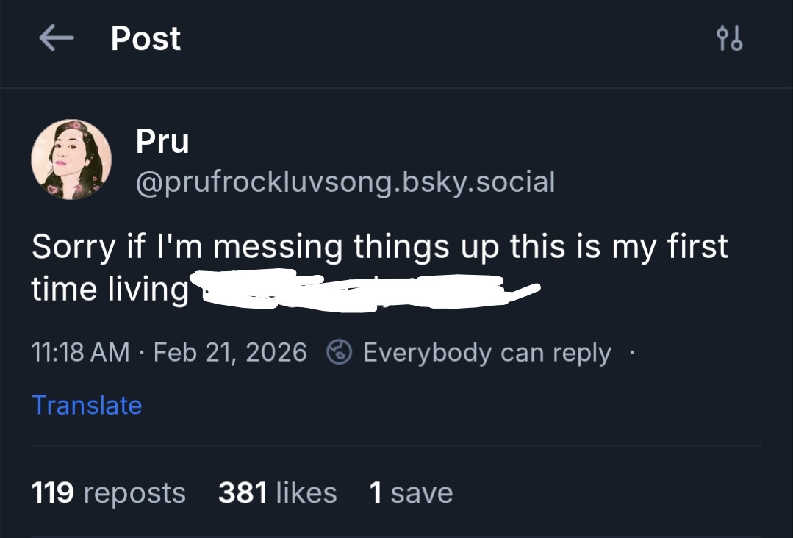Tap the "Post" header title

146,39
